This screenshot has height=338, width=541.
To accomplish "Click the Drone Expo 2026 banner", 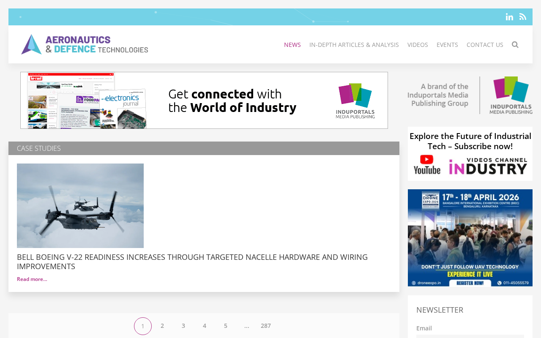I will [x=470, y=238].
